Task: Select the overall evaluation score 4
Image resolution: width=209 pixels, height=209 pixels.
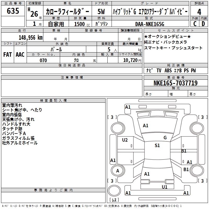Action: (x=199, y=12)
